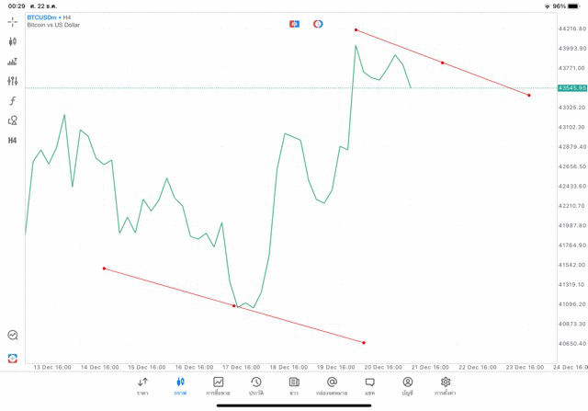
Task: Open the function (f) indicator icon
Action: [x=13, y=101]
